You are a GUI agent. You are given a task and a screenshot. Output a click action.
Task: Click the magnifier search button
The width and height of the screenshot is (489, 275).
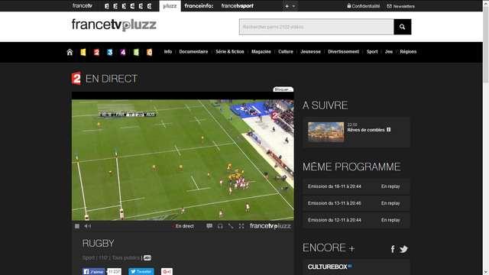[x=403, y=27]
